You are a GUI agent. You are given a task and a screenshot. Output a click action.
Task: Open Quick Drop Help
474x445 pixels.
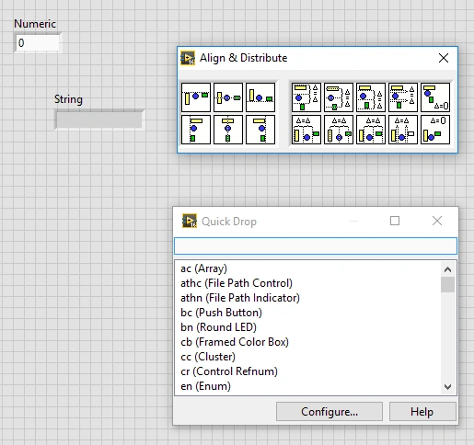422,412
